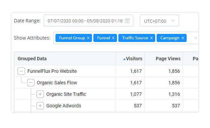210x128 pixels.
Task: Remove the Funnel attribute tag
Action: pyautogui.click(x=113, y=38)
